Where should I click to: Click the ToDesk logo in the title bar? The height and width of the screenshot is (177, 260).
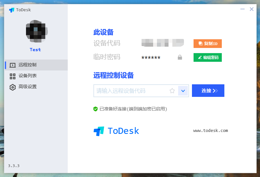click(12, 10)
